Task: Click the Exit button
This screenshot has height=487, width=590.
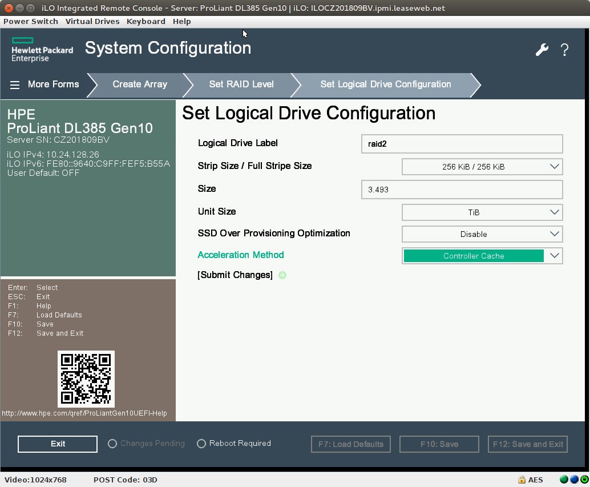Action: [58, 444]
